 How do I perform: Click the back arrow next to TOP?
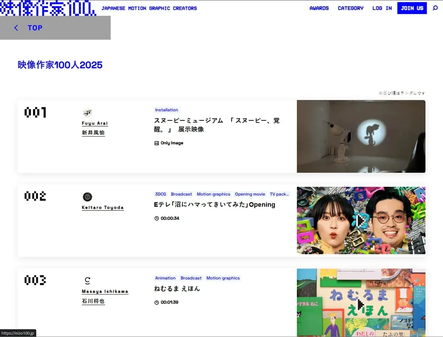pos(16,27)
